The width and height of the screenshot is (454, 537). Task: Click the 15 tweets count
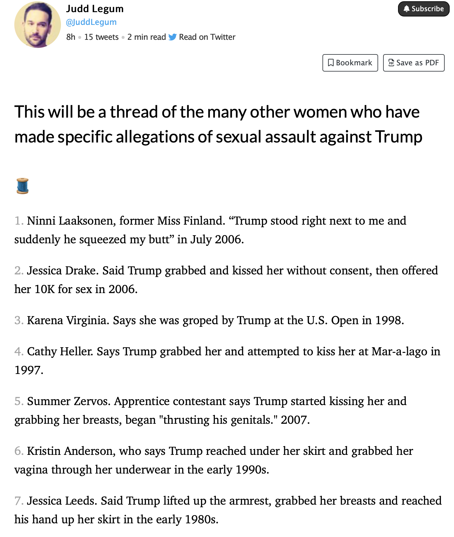101,37
